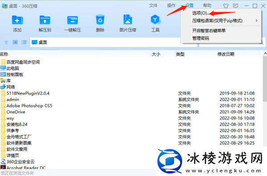Sort by 修改日期 column header
267x176 pixels.
[x=226, y=54]
